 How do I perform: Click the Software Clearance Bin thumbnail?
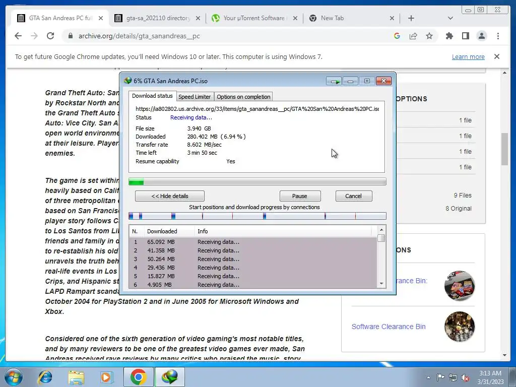[x=460, y=327]
